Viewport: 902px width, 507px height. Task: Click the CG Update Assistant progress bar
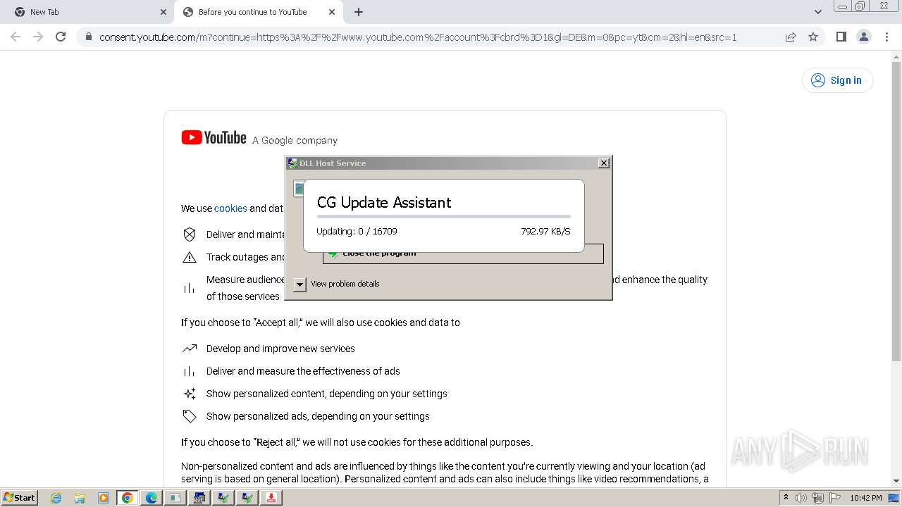tap(444, 216)
